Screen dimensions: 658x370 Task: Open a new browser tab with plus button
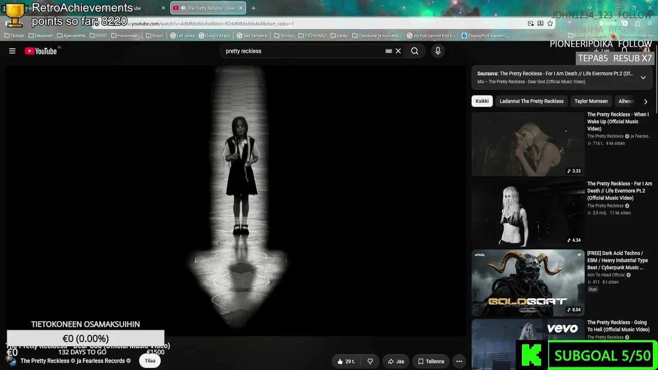tap(253, 8)
